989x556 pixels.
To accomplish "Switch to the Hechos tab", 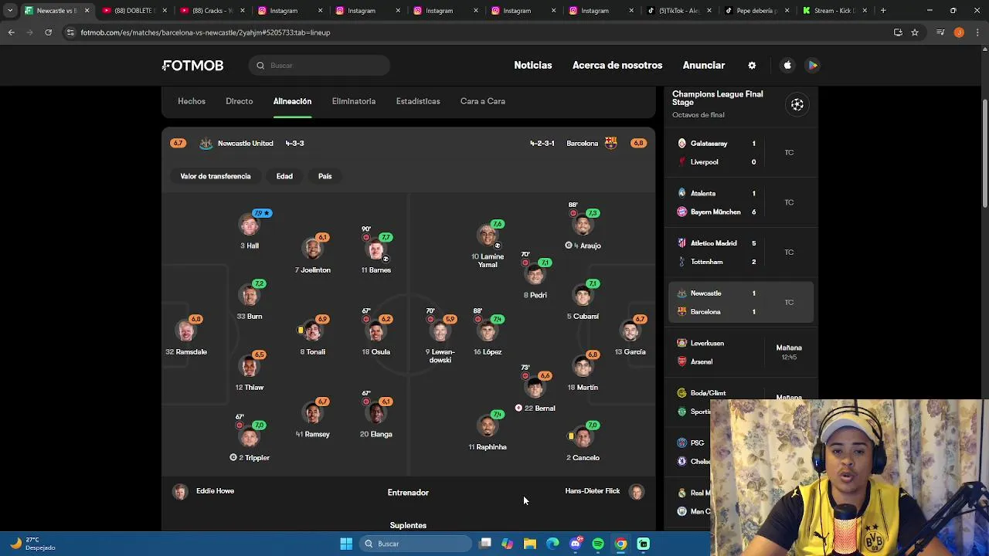I will tap(192, 101).
